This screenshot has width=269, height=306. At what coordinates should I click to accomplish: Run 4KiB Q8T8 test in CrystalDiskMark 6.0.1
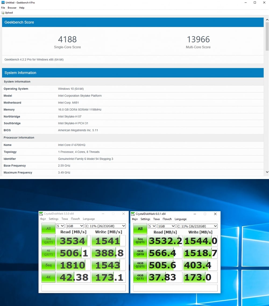pyautogui.click(x=140, y=253)
